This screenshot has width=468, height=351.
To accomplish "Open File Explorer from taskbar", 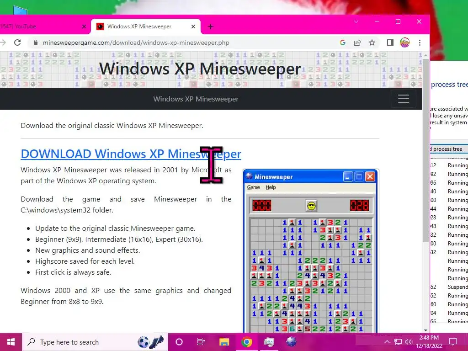I will (224, 342).
